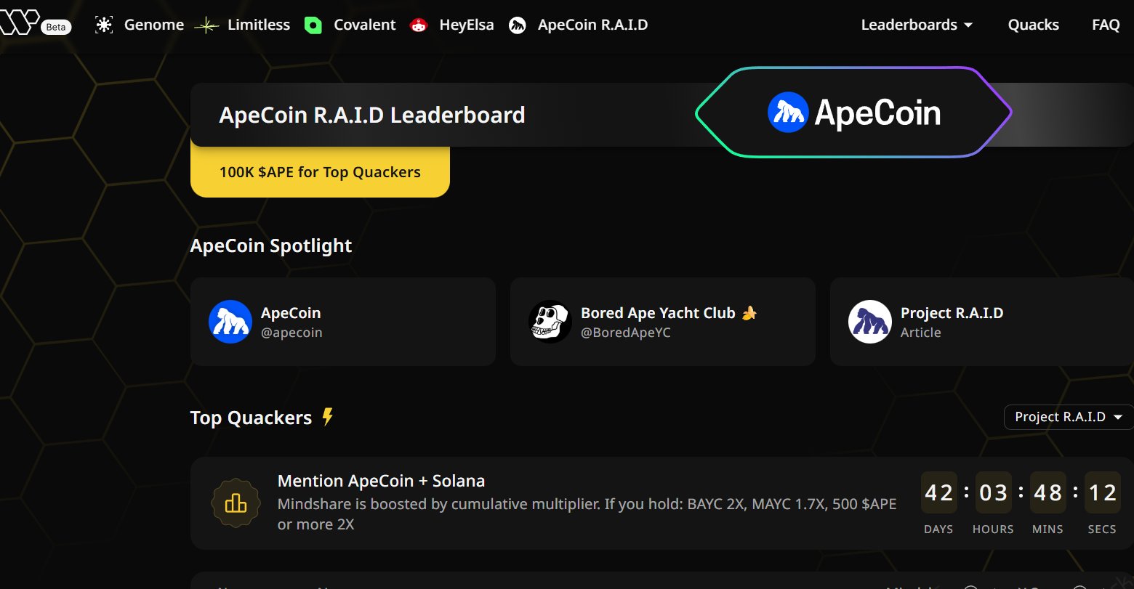Click the 100K $APE for Top Quackers button

click(320, 172)
